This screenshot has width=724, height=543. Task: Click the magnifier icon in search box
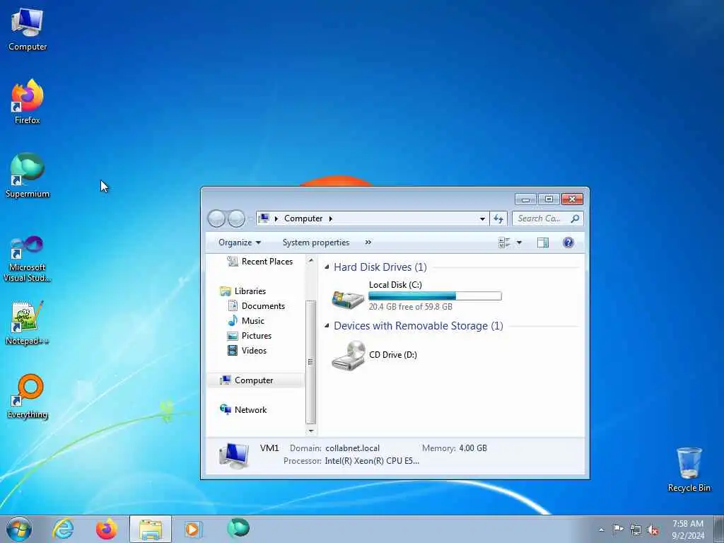point(575,218)
